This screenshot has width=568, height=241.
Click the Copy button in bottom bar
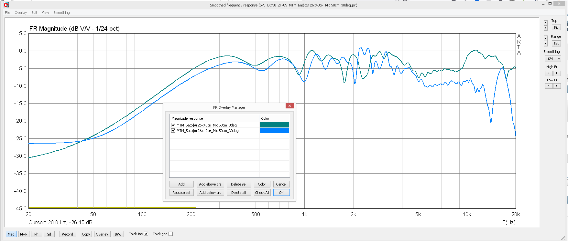86,234
